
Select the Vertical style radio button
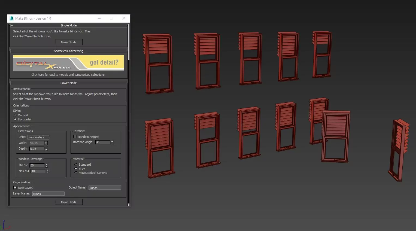tap(15, 115)
